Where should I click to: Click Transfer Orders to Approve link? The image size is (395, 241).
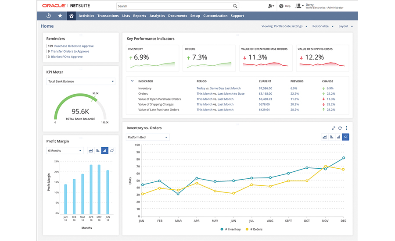point(70,51)
